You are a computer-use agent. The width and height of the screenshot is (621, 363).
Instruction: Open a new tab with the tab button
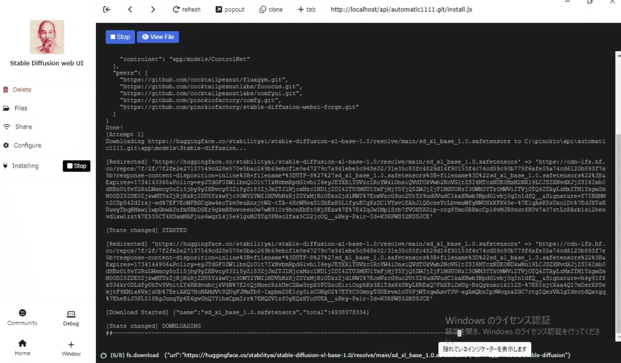click(x=306, y=9)
